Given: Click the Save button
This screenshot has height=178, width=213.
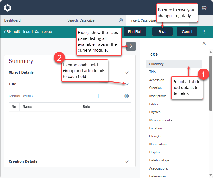Looking at the screenshot, I should [163, 32].
